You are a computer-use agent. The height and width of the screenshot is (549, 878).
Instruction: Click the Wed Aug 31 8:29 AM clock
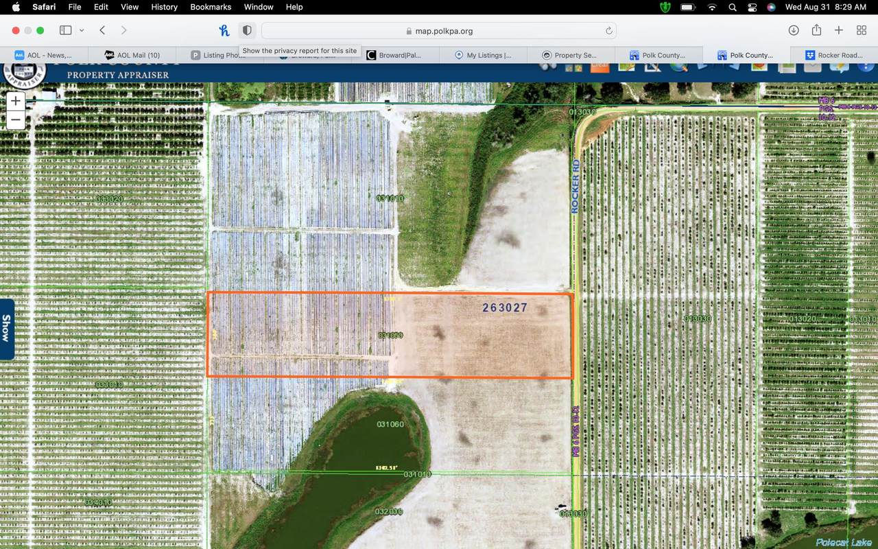click(x=826, y=7)
